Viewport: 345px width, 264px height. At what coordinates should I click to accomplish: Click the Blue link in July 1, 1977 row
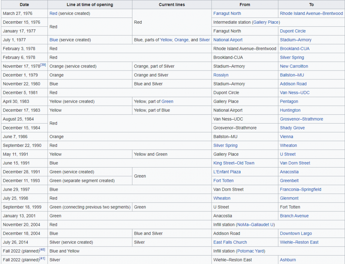(54, 40)
